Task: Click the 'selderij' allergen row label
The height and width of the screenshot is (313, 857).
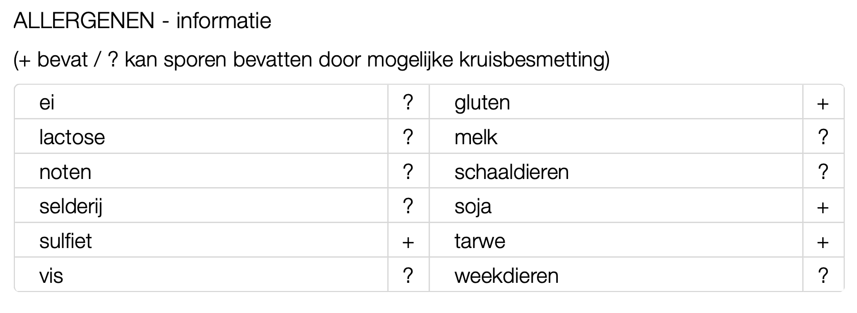Action: point(71,207)
